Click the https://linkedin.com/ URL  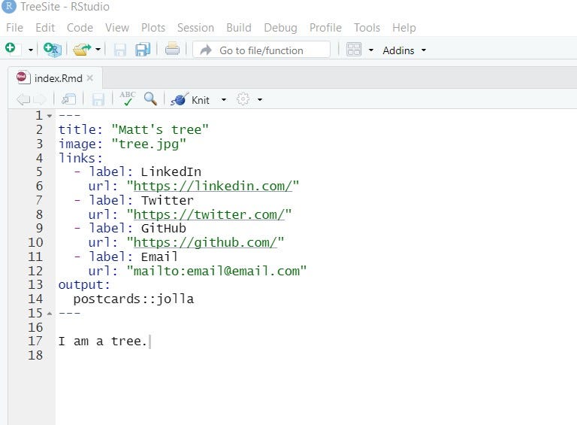coord(213,187)
